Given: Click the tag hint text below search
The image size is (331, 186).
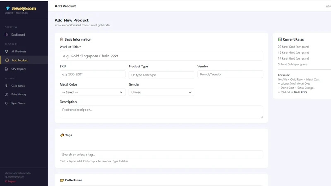Looking at the screenshot, I should (x=94, y=161).
